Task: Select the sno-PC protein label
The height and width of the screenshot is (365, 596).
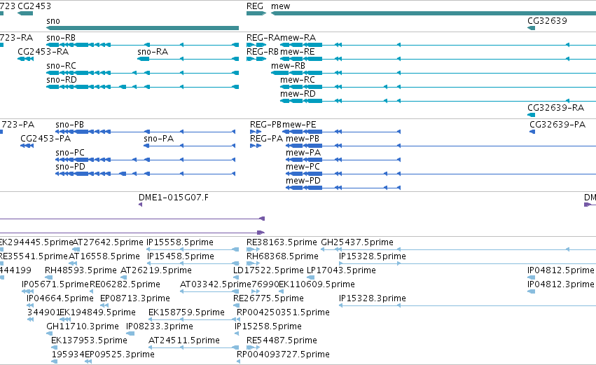Action: click(x=70, y=153)
